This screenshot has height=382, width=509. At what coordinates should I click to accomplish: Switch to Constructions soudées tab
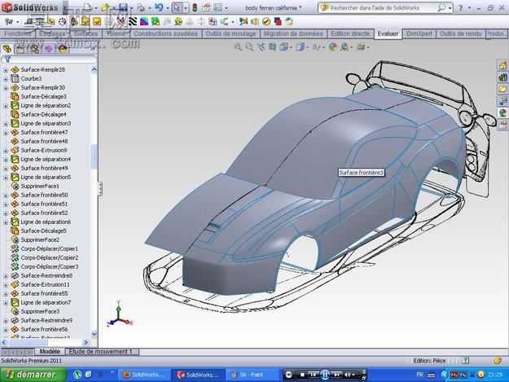click(x=165, y=33)
